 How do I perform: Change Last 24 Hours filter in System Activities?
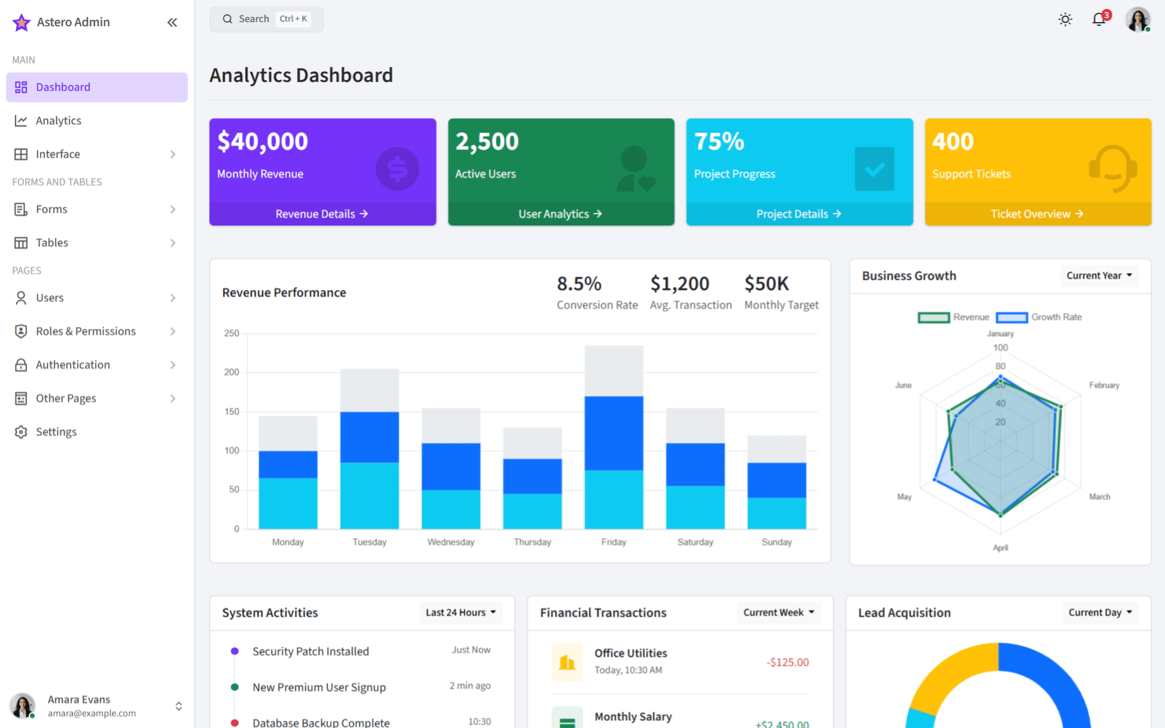click(460, 612)
